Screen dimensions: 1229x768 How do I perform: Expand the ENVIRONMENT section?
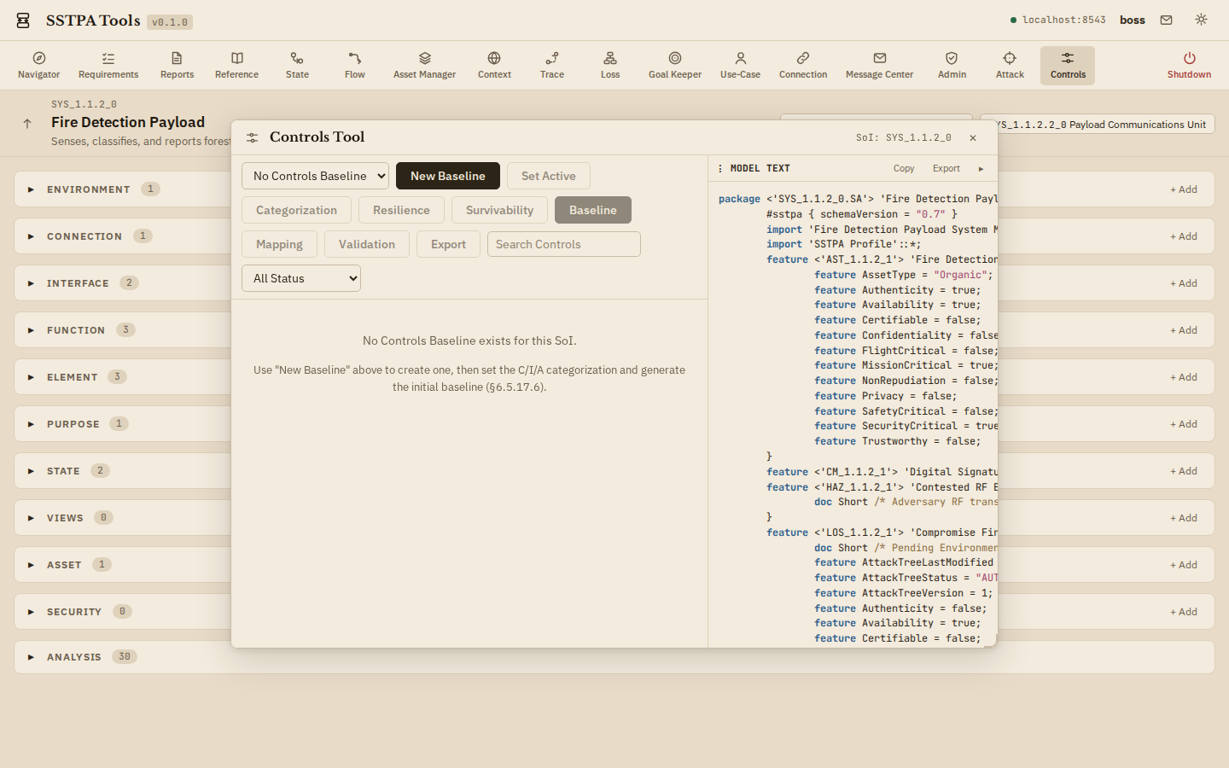[x=31, y=189]
